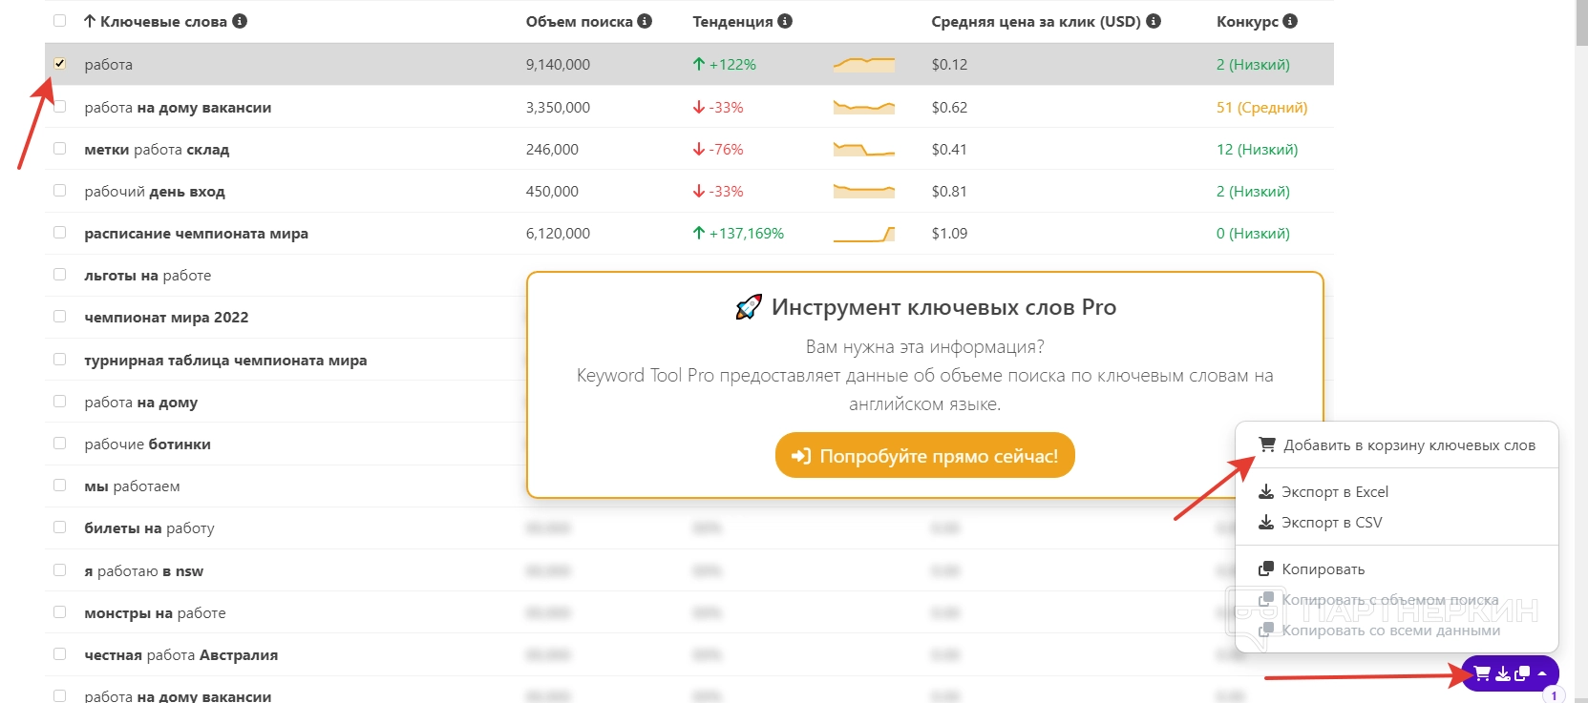Click info icon next to Тенденция header
1588x703 pixels.
(785, 21)
